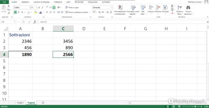
Task: Toggle Testo a capo wrap text
Action: pyautogui.click(x=72, y=7)
